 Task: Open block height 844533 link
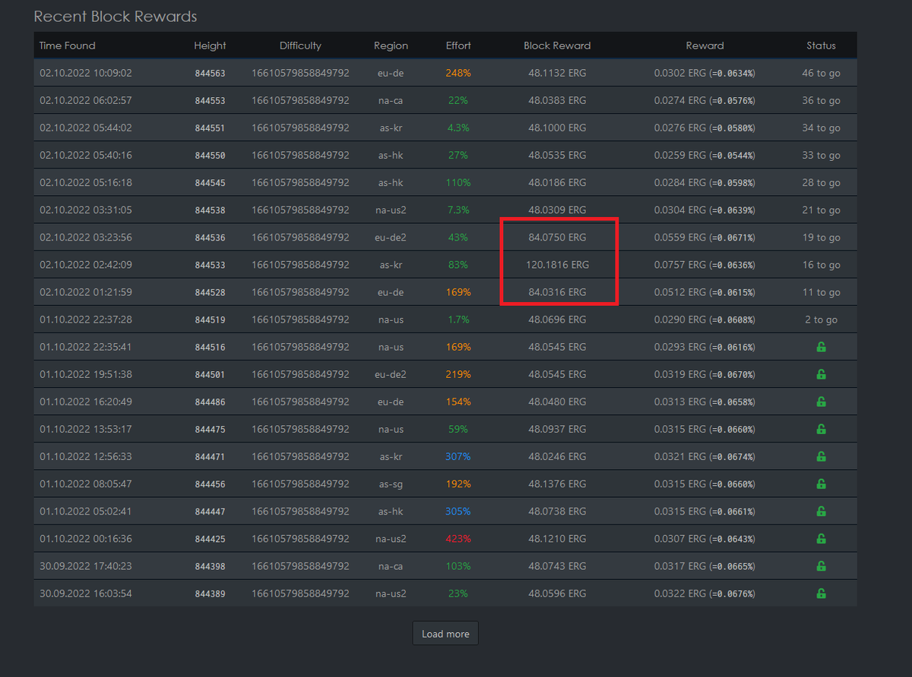coord(210,265)
